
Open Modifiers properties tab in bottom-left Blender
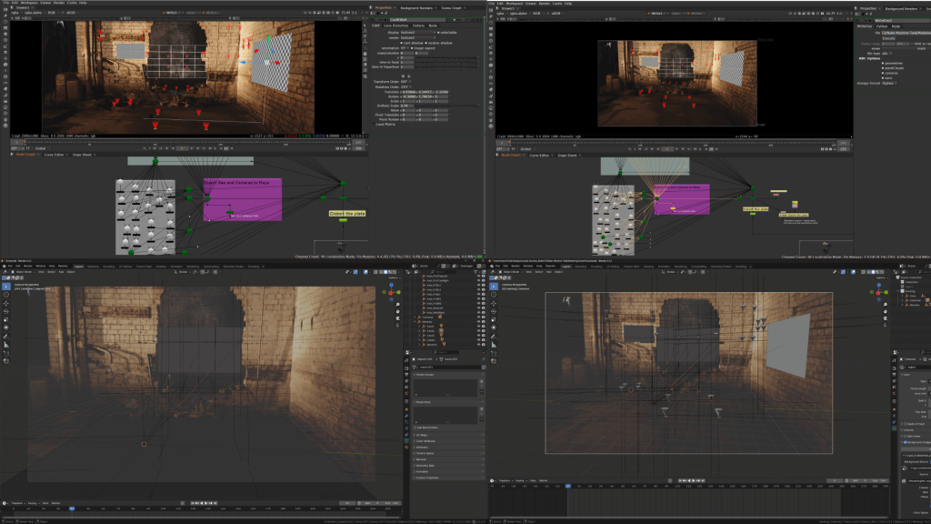coord(406,415)
